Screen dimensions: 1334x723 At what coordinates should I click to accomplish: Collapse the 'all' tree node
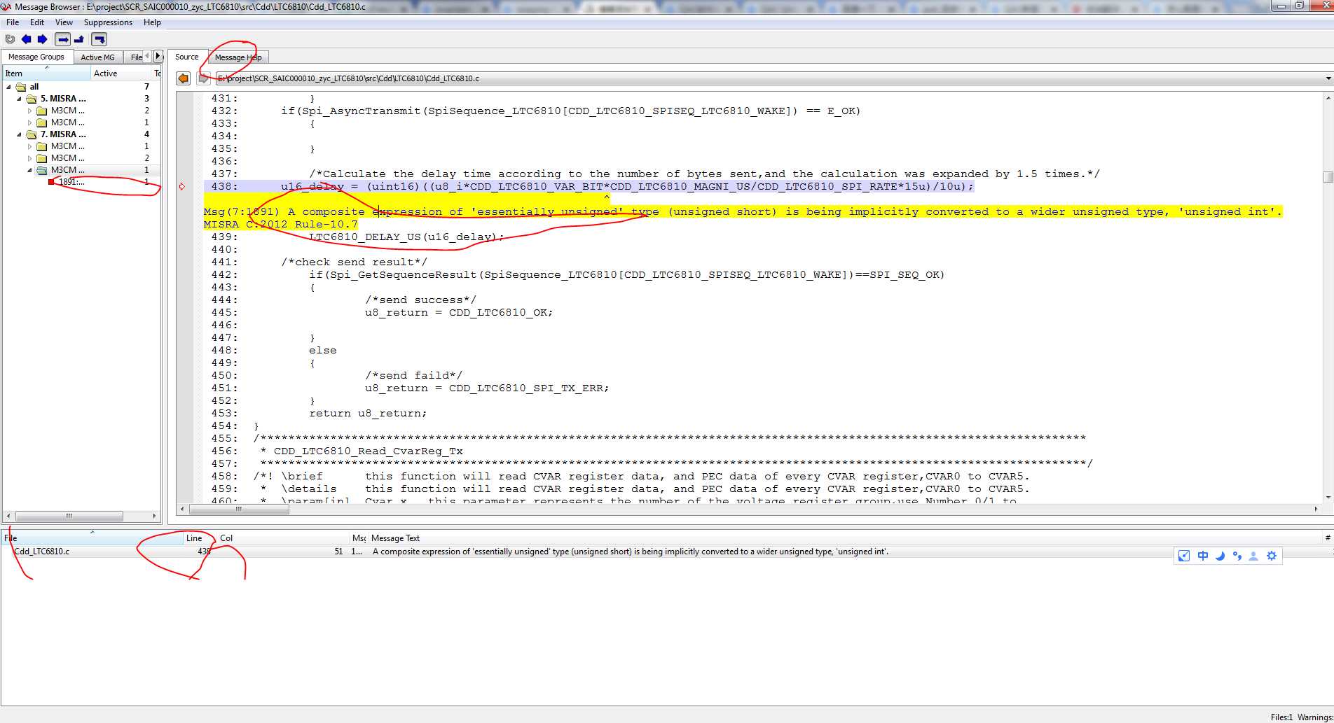(x=8, y=87)
